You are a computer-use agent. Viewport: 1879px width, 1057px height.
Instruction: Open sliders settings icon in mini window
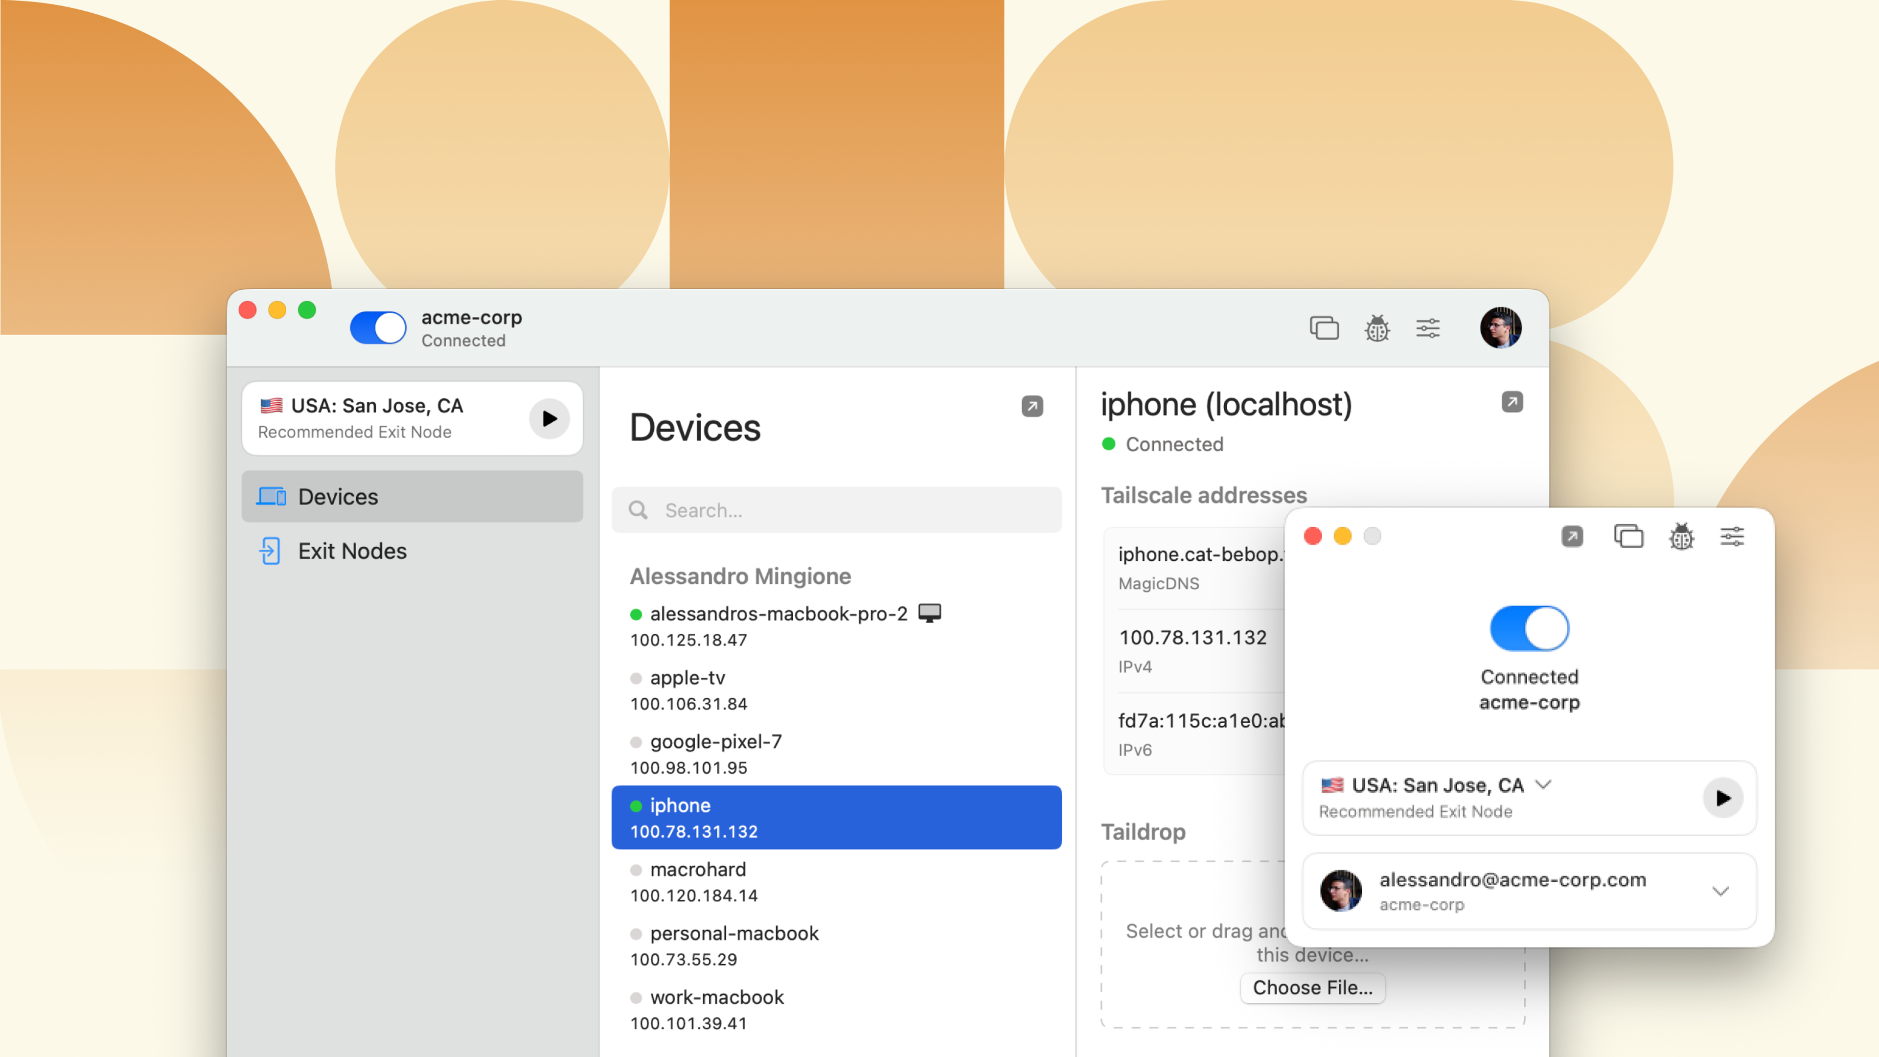(x=1732, y=537)
